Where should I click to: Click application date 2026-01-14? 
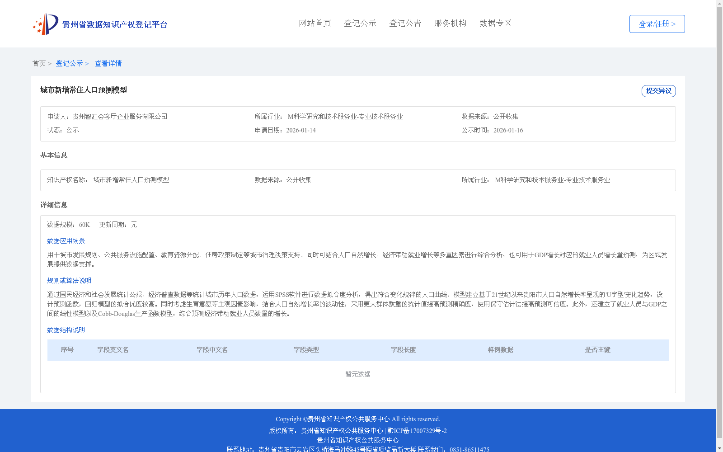(301, 130)
